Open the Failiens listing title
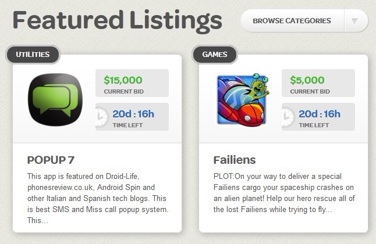Viewport: 376px width, 244px height. (x=235, y=160)
